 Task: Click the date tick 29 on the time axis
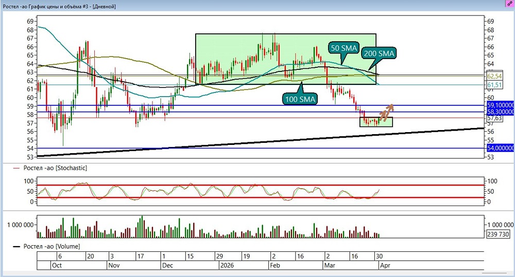click(219, 256)
